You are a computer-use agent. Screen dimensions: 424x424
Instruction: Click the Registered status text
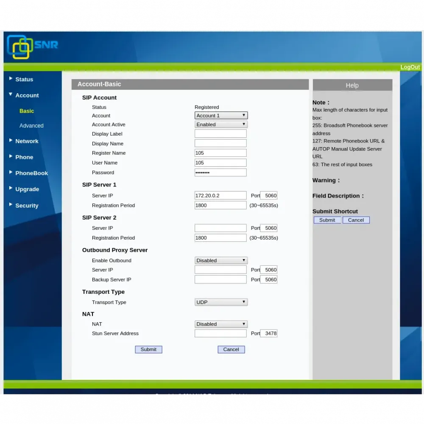207,107
